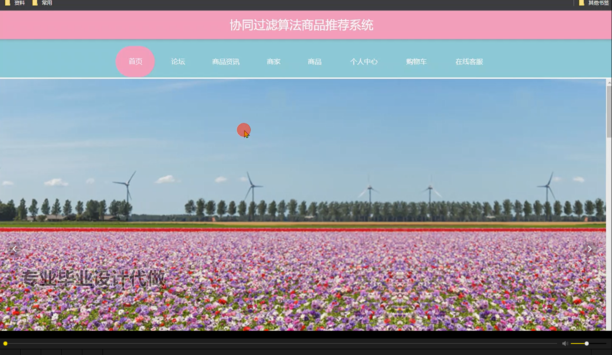Viewport: 612px width, 355px height.
Task: Open the 个人中心 personal center
Action: (x=364, y=61)
